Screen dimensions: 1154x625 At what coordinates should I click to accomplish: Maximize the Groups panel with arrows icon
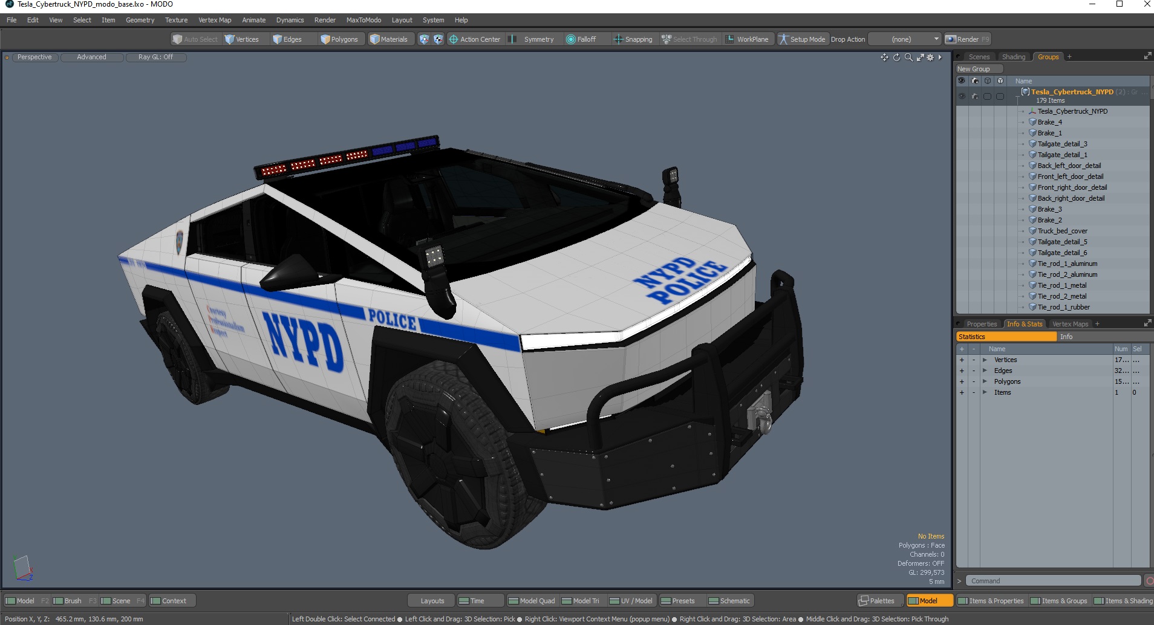point(1147,56)
